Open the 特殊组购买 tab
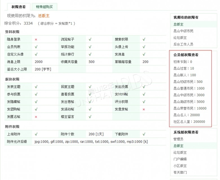The height and width of the screenshot is (180, 220). [x=44, y=7]
